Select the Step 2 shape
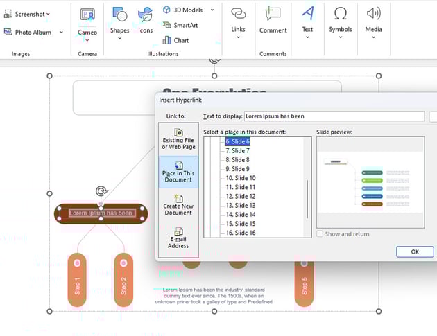 123,280
